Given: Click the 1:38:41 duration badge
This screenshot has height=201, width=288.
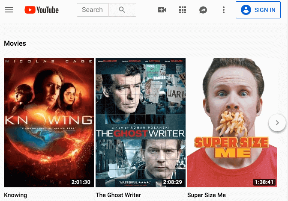Looking at the screenshot, I should [x=264, y=182].
